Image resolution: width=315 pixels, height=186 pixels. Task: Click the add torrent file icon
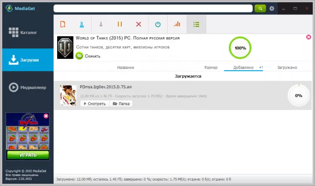tap(63, 24)
